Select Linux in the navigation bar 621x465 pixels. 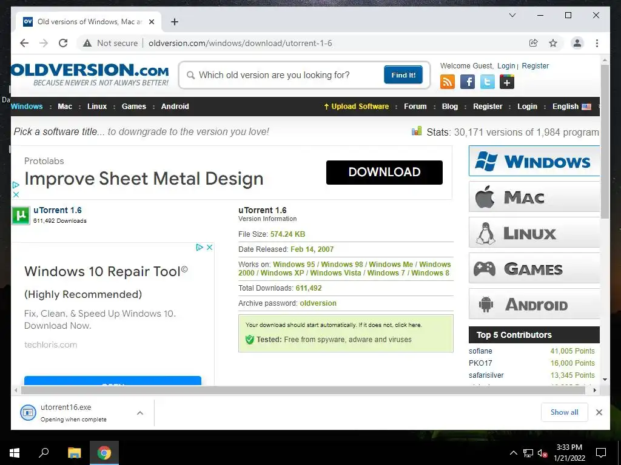(x=97, y=107)
